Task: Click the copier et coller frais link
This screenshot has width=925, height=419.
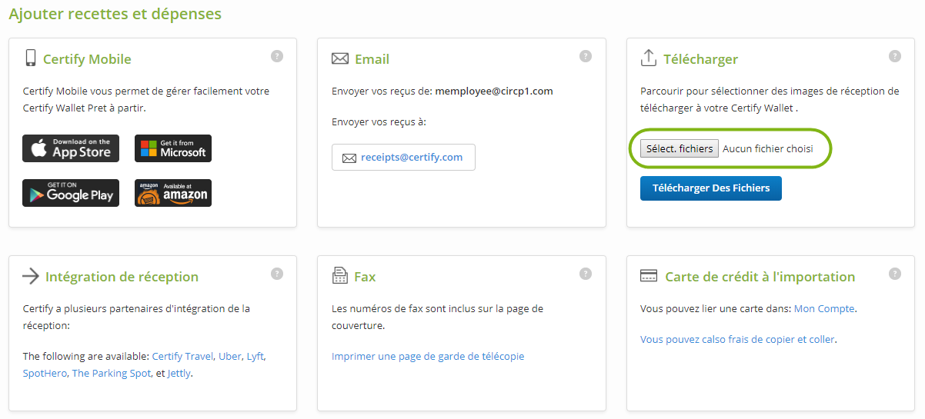Action: pyautogui.click(x=737, y=339)
